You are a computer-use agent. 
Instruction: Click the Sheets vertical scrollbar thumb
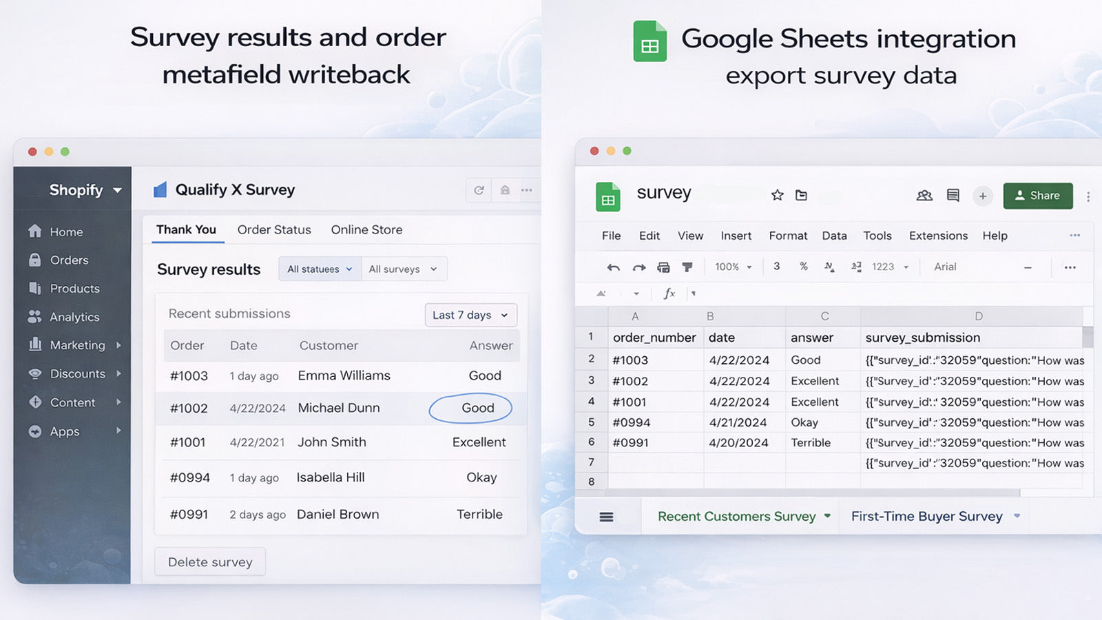point(1088,337)
